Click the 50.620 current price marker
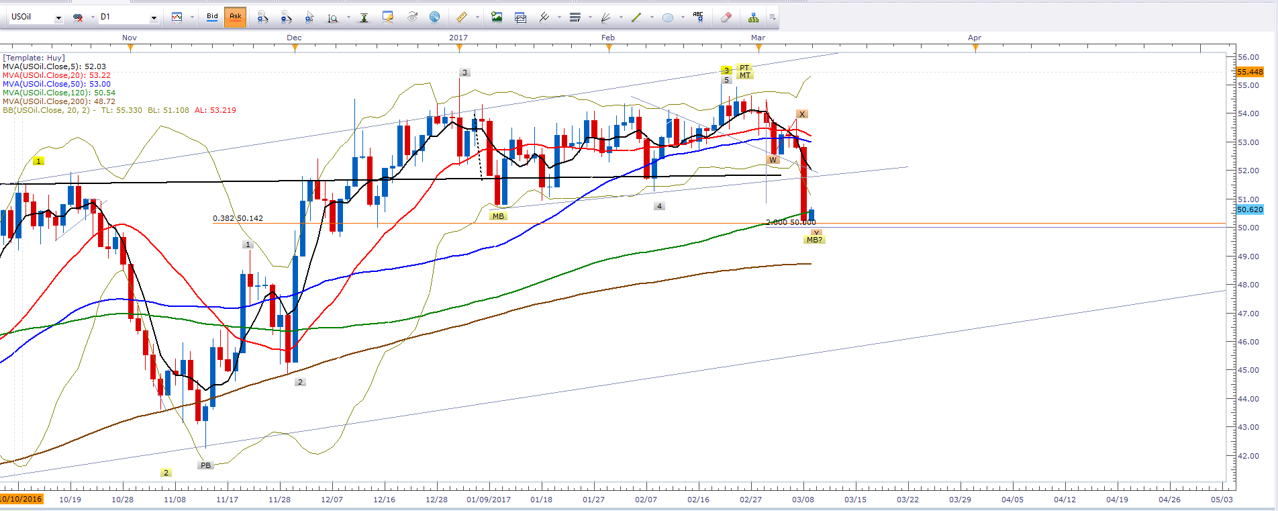The width and height of the screenshot is (1278, 511). click(1250, 210)
